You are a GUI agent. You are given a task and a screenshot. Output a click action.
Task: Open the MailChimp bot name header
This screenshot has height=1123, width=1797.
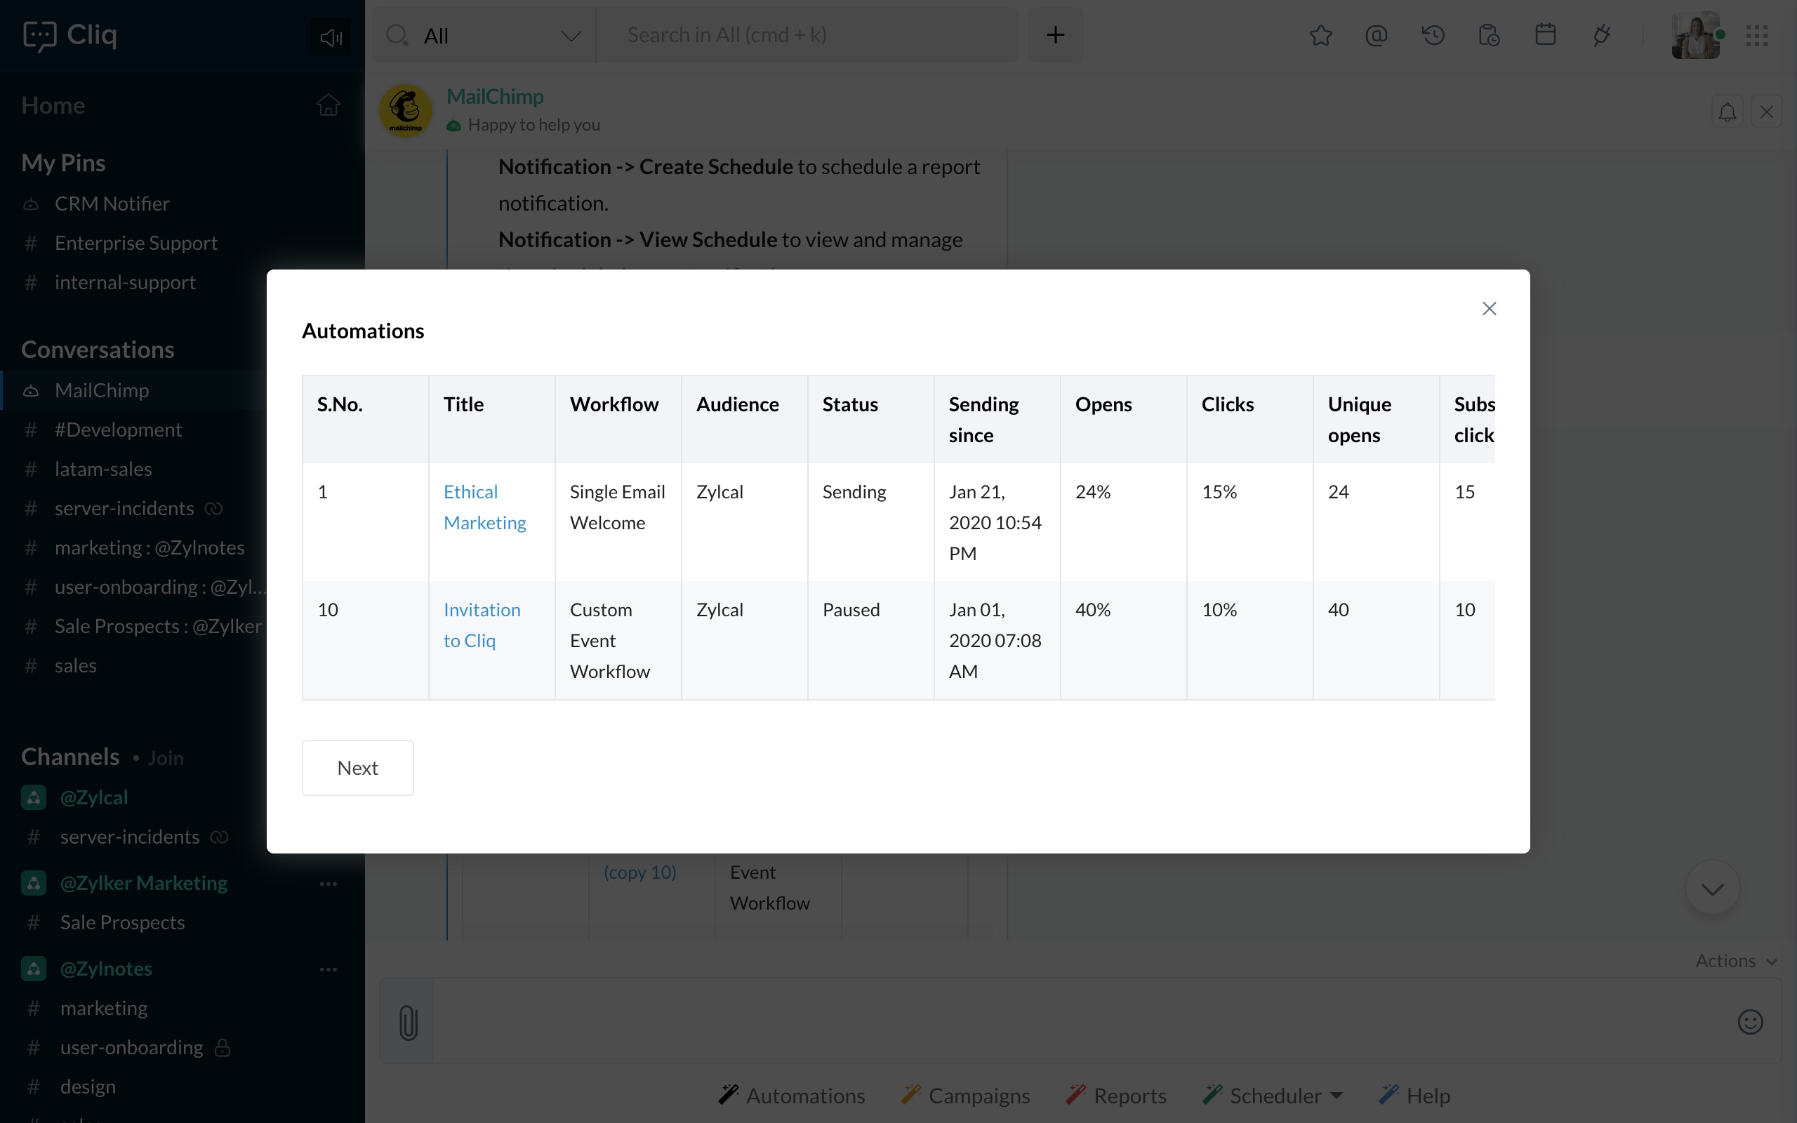click(x=495, y=97)
